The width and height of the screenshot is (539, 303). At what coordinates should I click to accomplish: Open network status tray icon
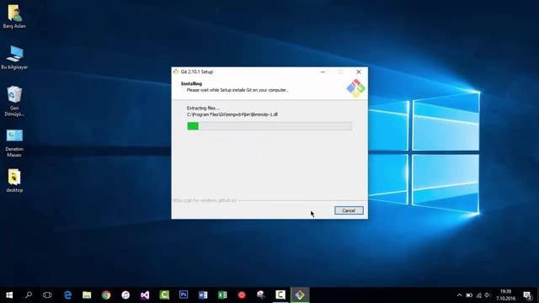pyautogui.click(x=478, y=295)
